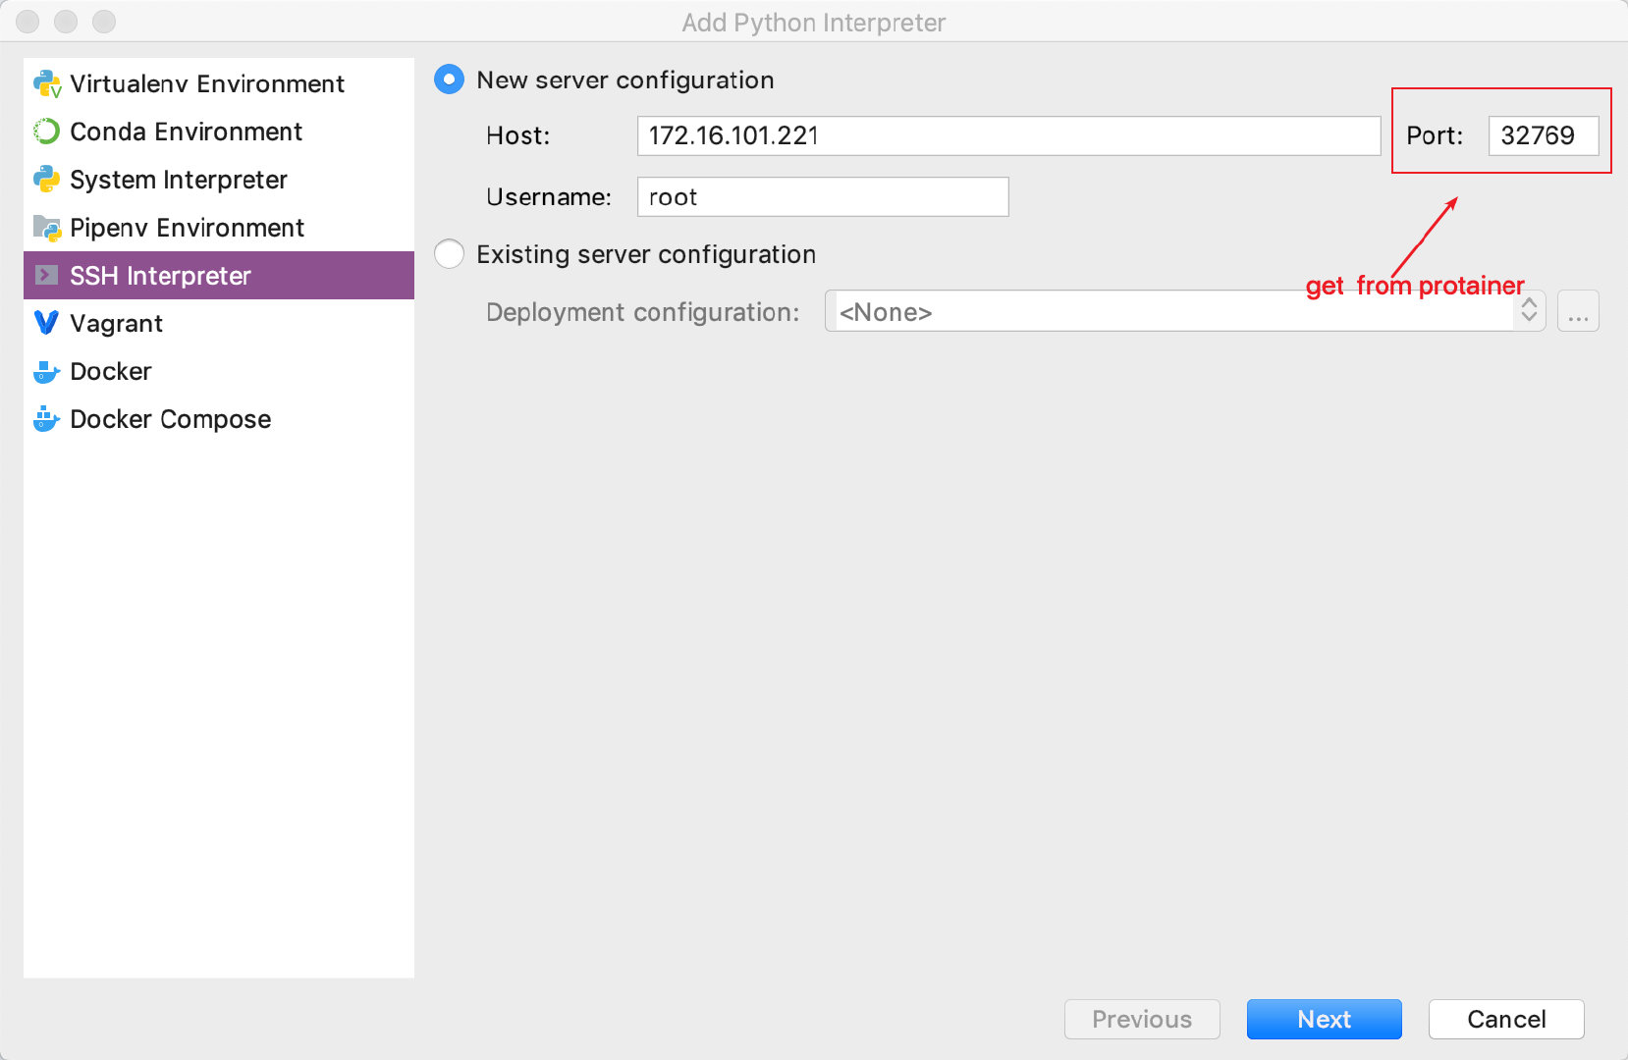Viewport: 1628px width, 1060px height.
Task: Open the Deployment configuration dropdown
Action: click(1185, 311)
